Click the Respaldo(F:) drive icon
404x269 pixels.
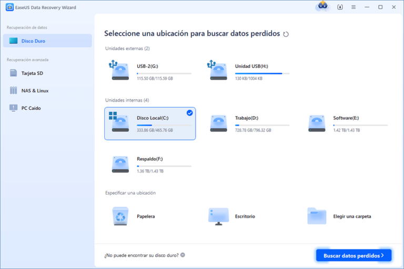tap(120, 164)
